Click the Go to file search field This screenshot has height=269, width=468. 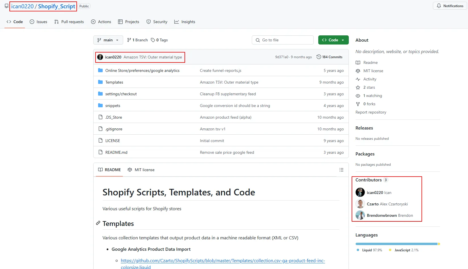[x=283, y=40]
